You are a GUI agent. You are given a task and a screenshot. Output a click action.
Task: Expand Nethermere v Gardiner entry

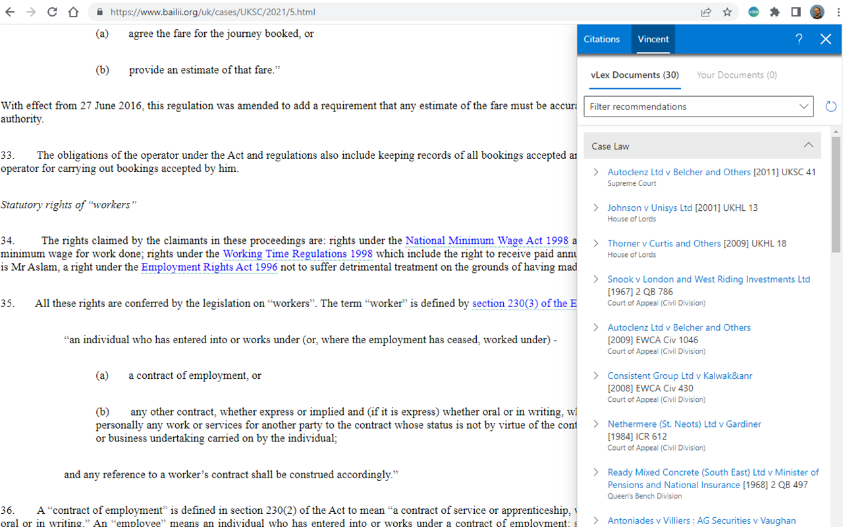tap(596, 424)
